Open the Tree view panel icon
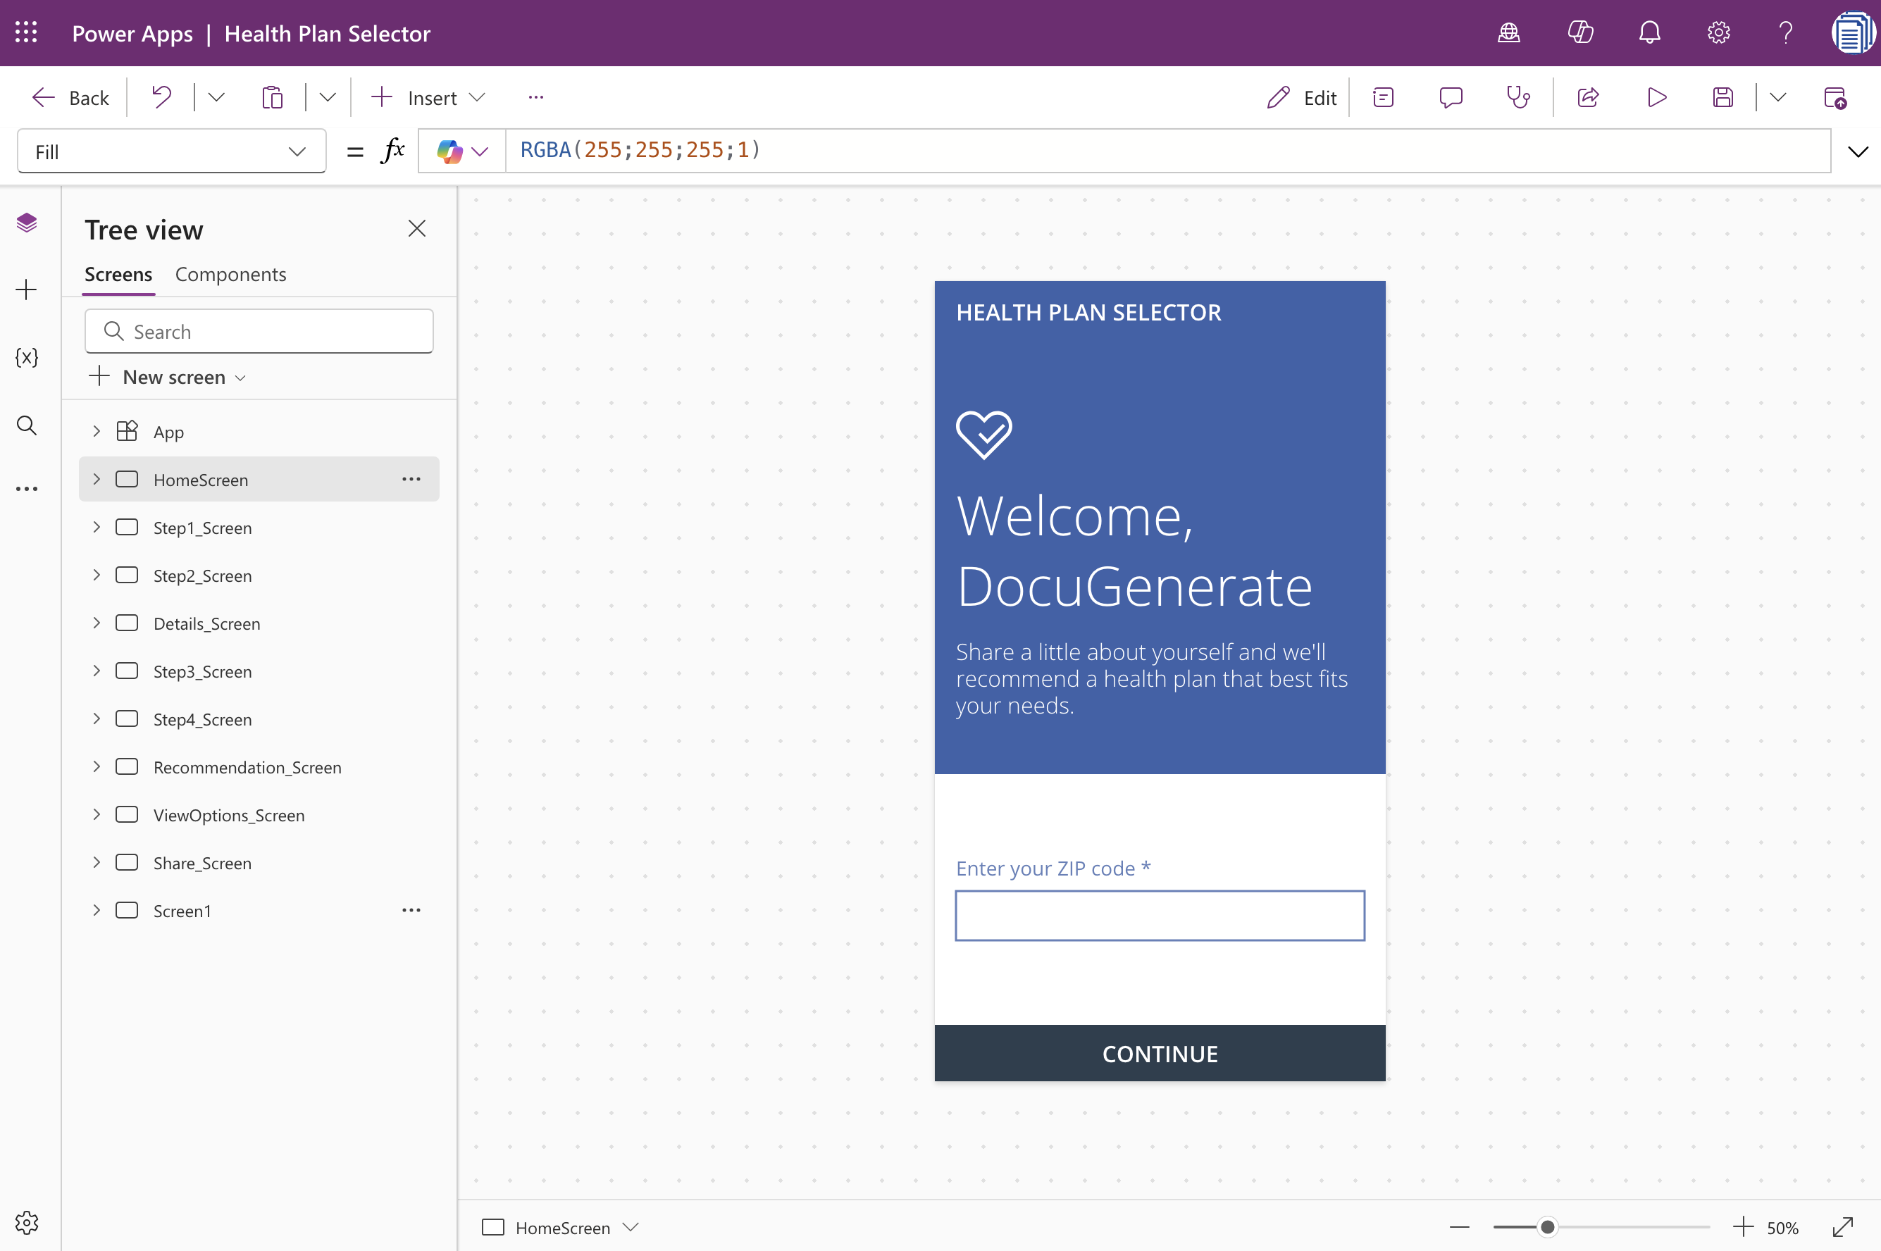 [x=27, y=223]
